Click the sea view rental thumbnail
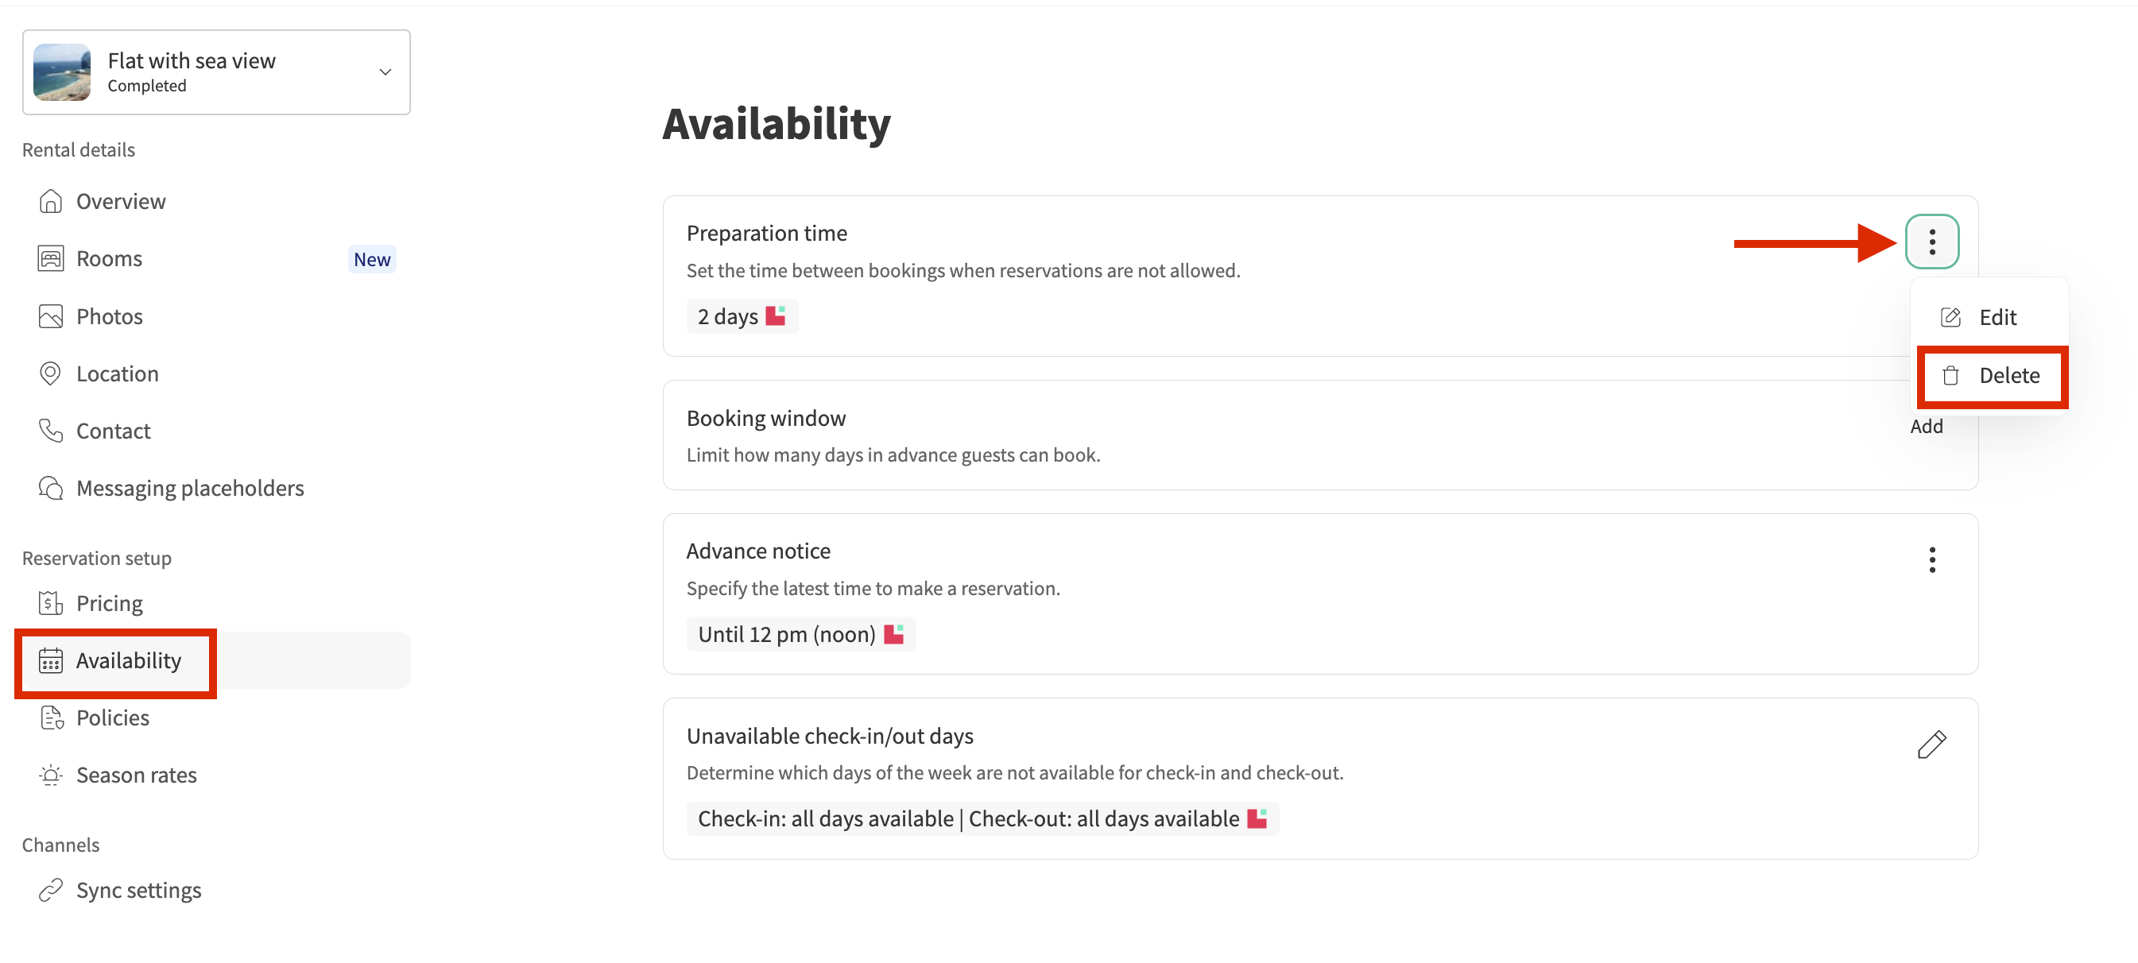Image resolution: width=2138 pixels, height=963 pixels. click(62, 72)
